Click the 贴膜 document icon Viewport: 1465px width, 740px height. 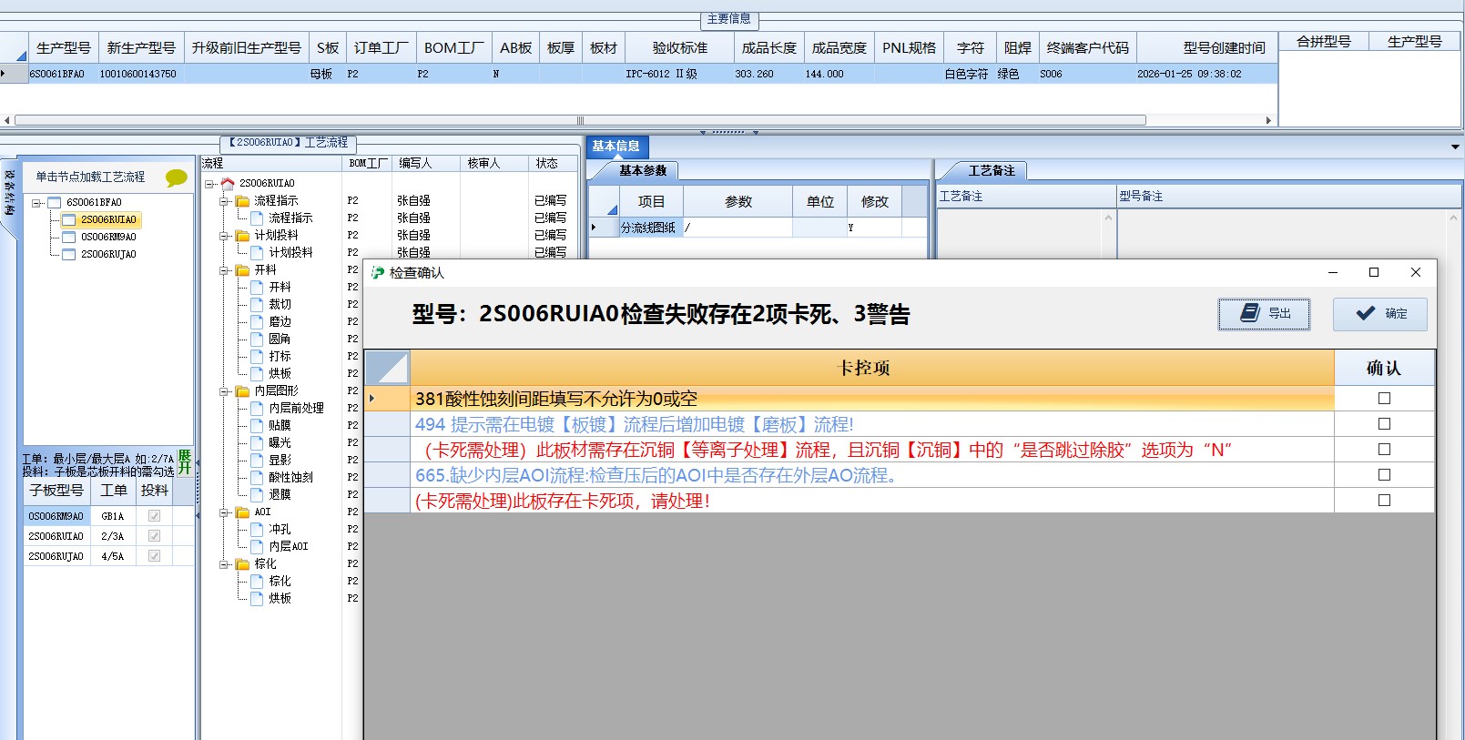(x=257, y=426)
